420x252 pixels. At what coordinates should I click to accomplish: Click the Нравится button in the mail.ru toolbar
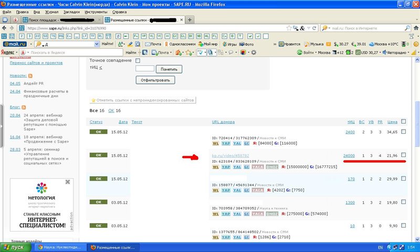[x=289, y=44]
